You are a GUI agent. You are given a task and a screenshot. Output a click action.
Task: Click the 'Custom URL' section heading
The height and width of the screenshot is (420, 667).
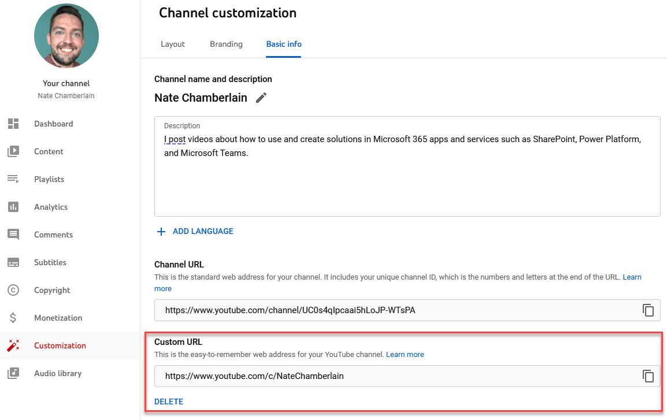pos(178,342)
